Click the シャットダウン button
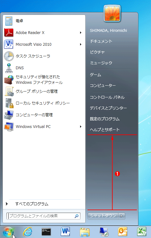 [x=103, y=216]
